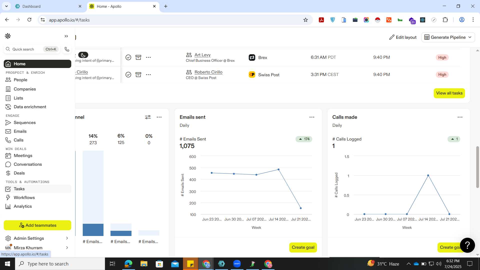Open Tasks in the sidebar
The height and width of the screenshot is (270, 480).
(37, 189)
